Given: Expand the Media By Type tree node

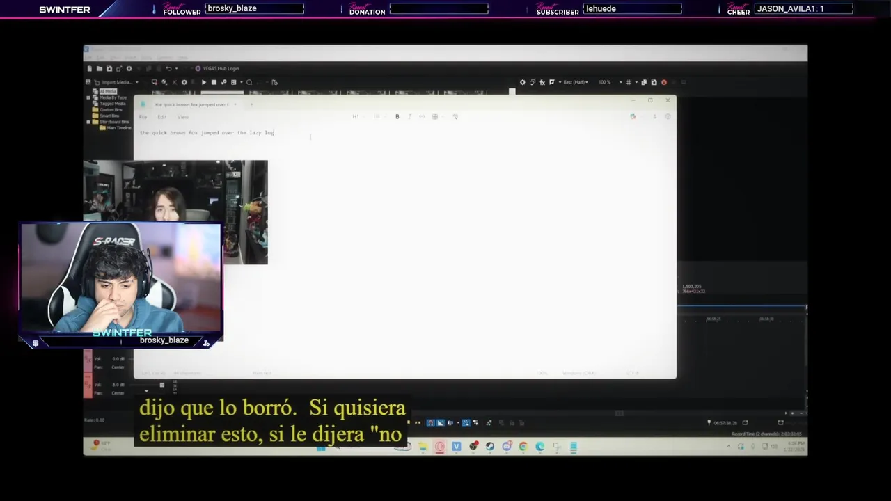Looking at the screenshot, I should coord(88,98).
